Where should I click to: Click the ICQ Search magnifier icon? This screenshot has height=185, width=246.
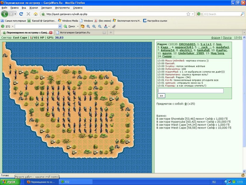point(242,14)
